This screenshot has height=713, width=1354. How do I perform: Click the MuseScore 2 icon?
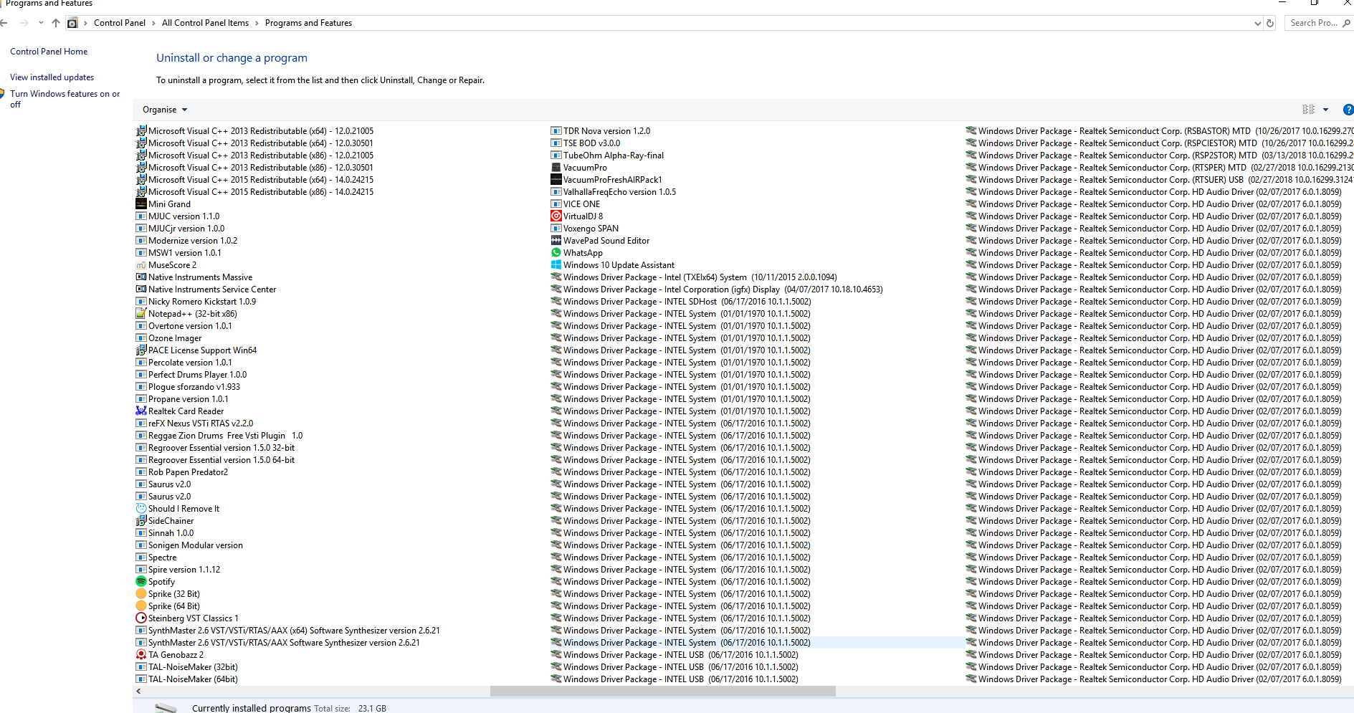141,264
